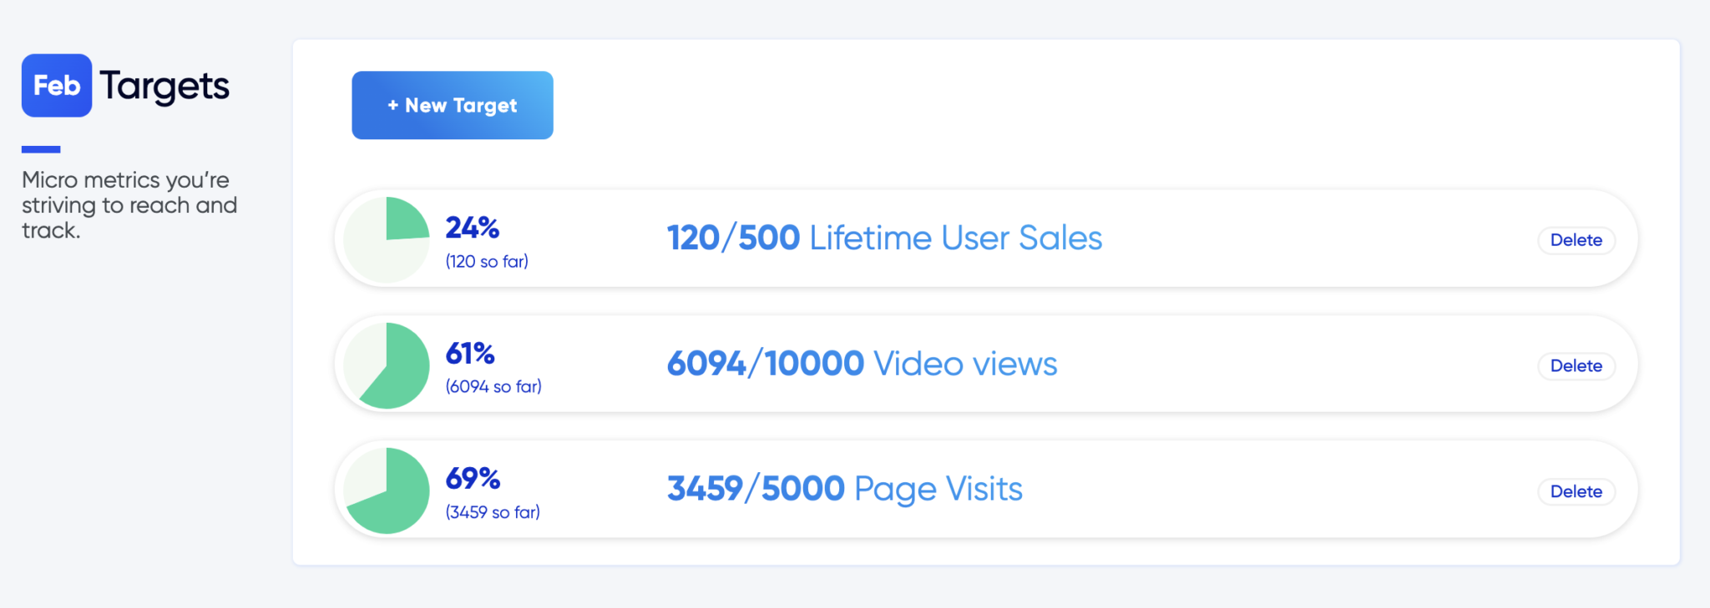
Task: Click the (6094 so far) text
Action: pyautogui.click(x=493, y=387)
